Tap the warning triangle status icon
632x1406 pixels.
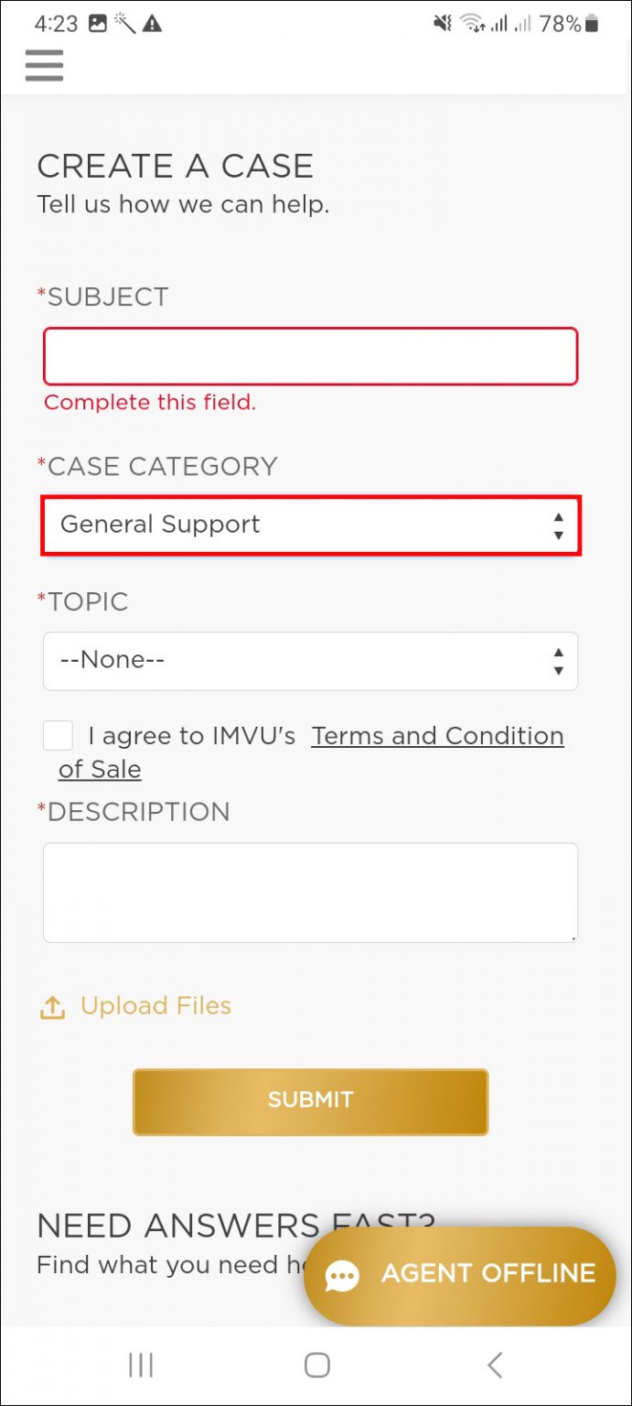pos(152,25)
